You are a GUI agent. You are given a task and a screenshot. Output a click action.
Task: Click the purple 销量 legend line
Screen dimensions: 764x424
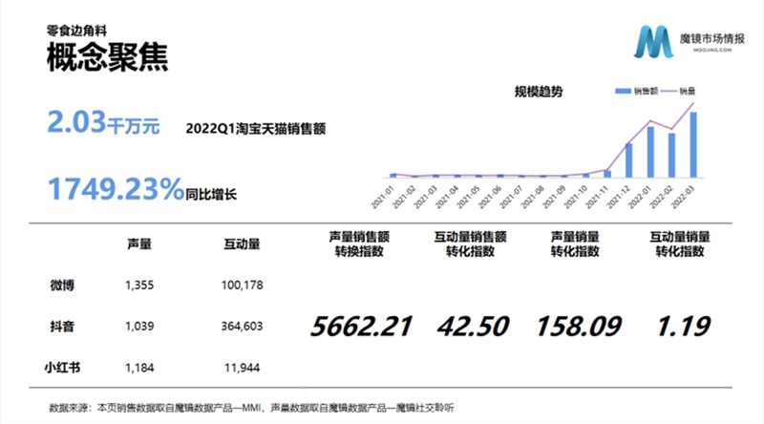pyautogui.click(x=668, y=91)
